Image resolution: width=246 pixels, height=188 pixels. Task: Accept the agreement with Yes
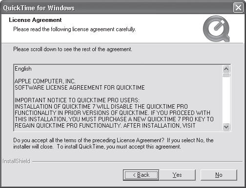tap(177, 175)
